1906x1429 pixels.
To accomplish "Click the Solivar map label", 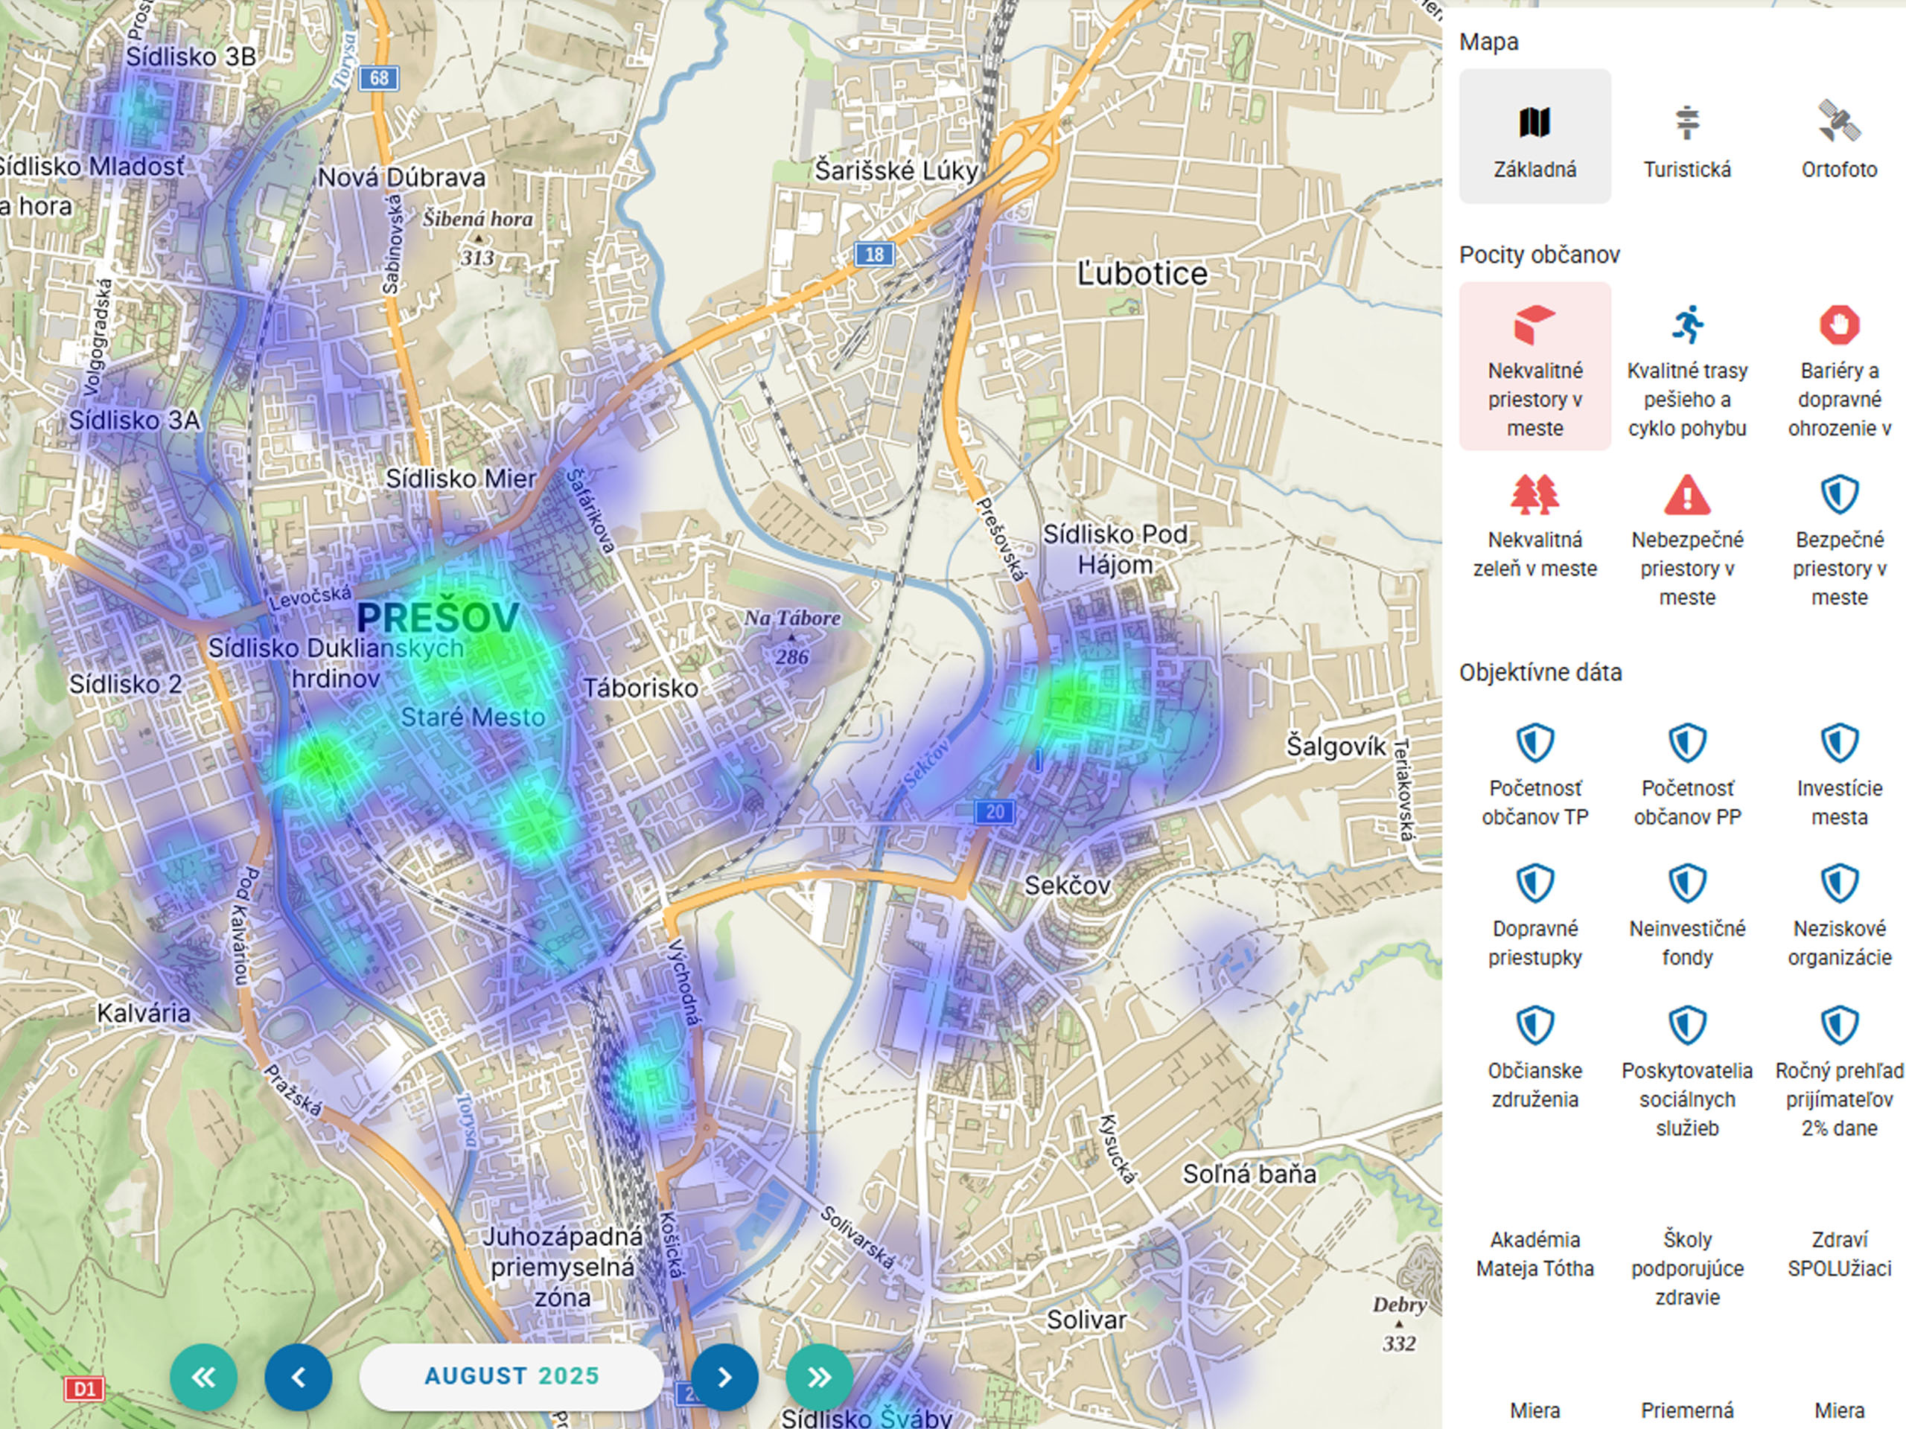I will click(1086, 1320).
